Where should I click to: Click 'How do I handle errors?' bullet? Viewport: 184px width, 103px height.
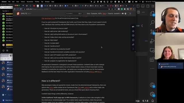(x=52, y=46)
